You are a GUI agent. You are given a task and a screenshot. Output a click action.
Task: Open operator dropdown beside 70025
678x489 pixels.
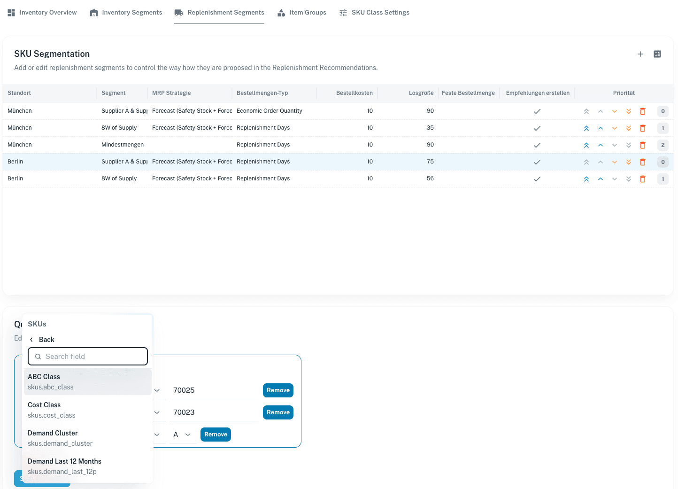[x=157, y=390]
